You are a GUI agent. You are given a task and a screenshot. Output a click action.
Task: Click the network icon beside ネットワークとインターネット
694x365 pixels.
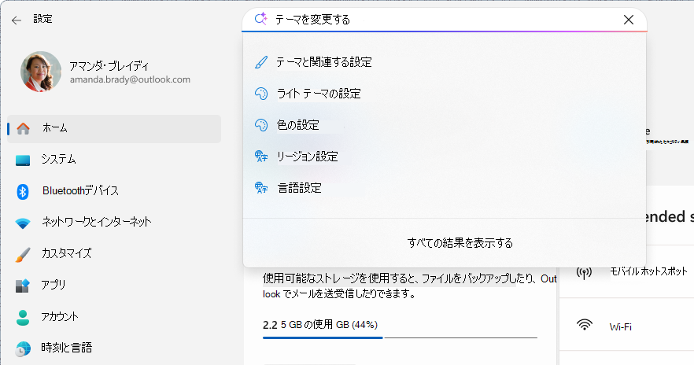click(23, 223)
